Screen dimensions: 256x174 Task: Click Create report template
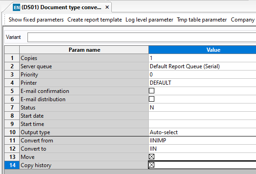[x=94, y=20]
